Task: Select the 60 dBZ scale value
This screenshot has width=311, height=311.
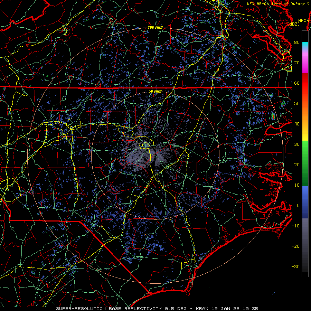Action: [x=297, y=83]
